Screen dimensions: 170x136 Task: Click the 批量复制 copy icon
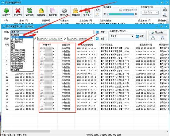coord(53,12)
